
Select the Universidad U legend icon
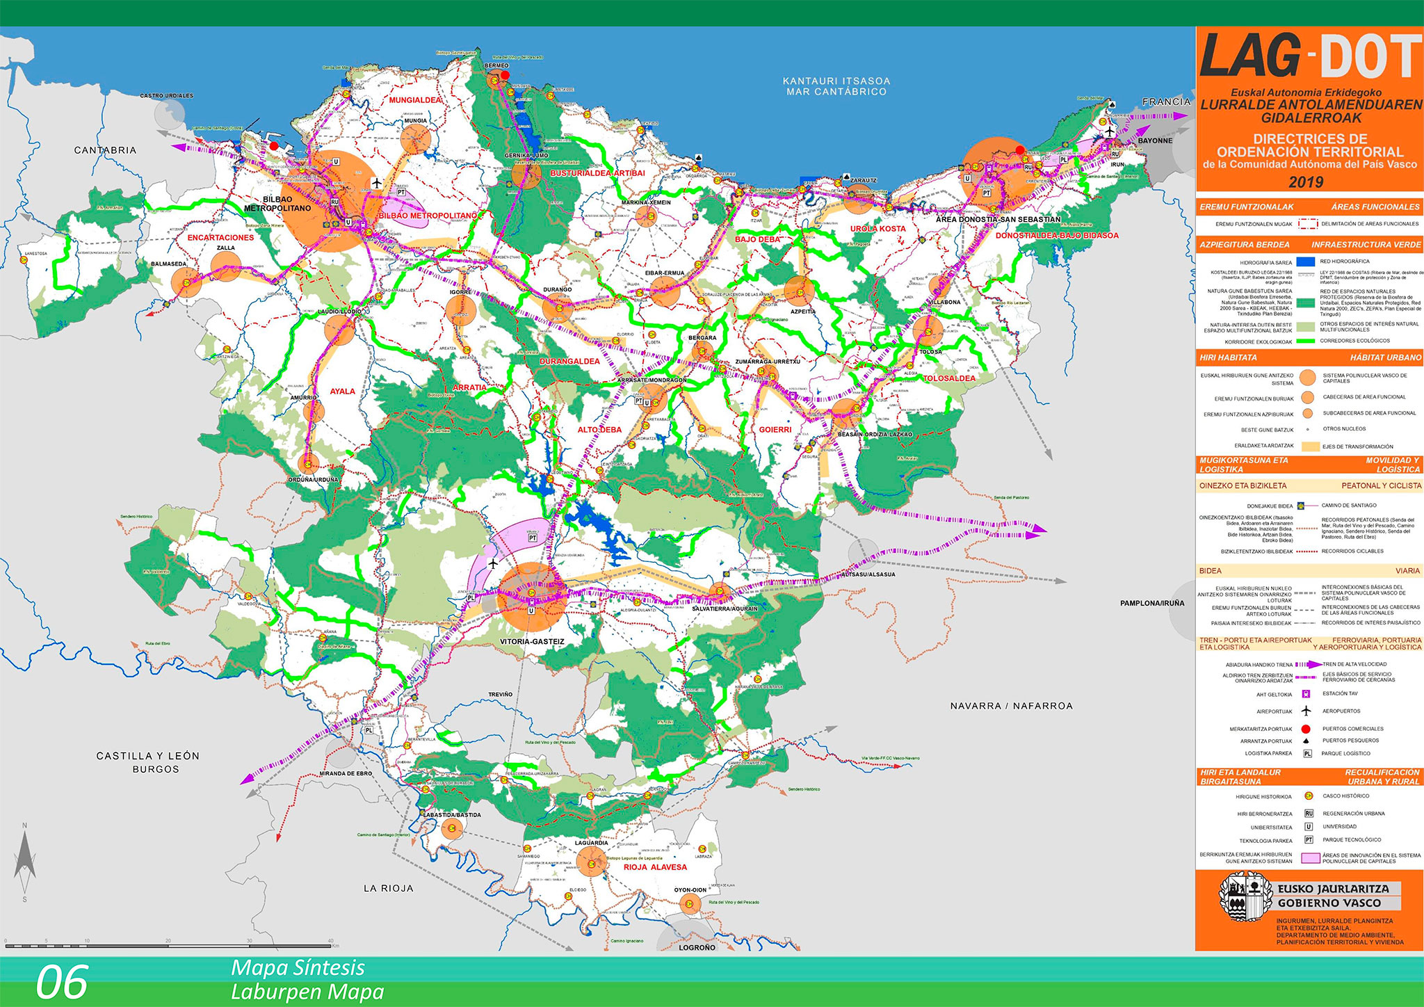[x=1308, y=827]
